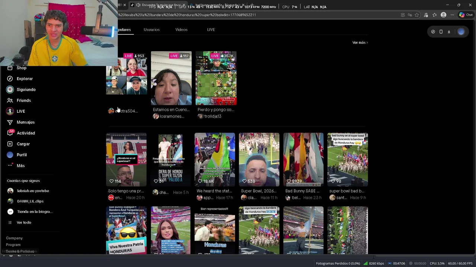Open browser profile avatar icon
The width and height of the screenshot is (476, 267).
(443, 15)
